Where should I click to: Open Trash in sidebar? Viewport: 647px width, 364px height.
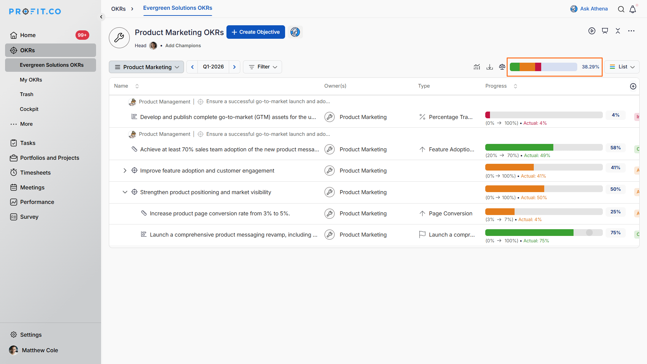27,94
